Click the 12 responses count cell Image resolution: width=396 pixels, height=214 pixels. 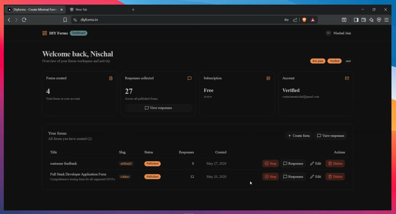pyautogui.click(x=192, y=176)
